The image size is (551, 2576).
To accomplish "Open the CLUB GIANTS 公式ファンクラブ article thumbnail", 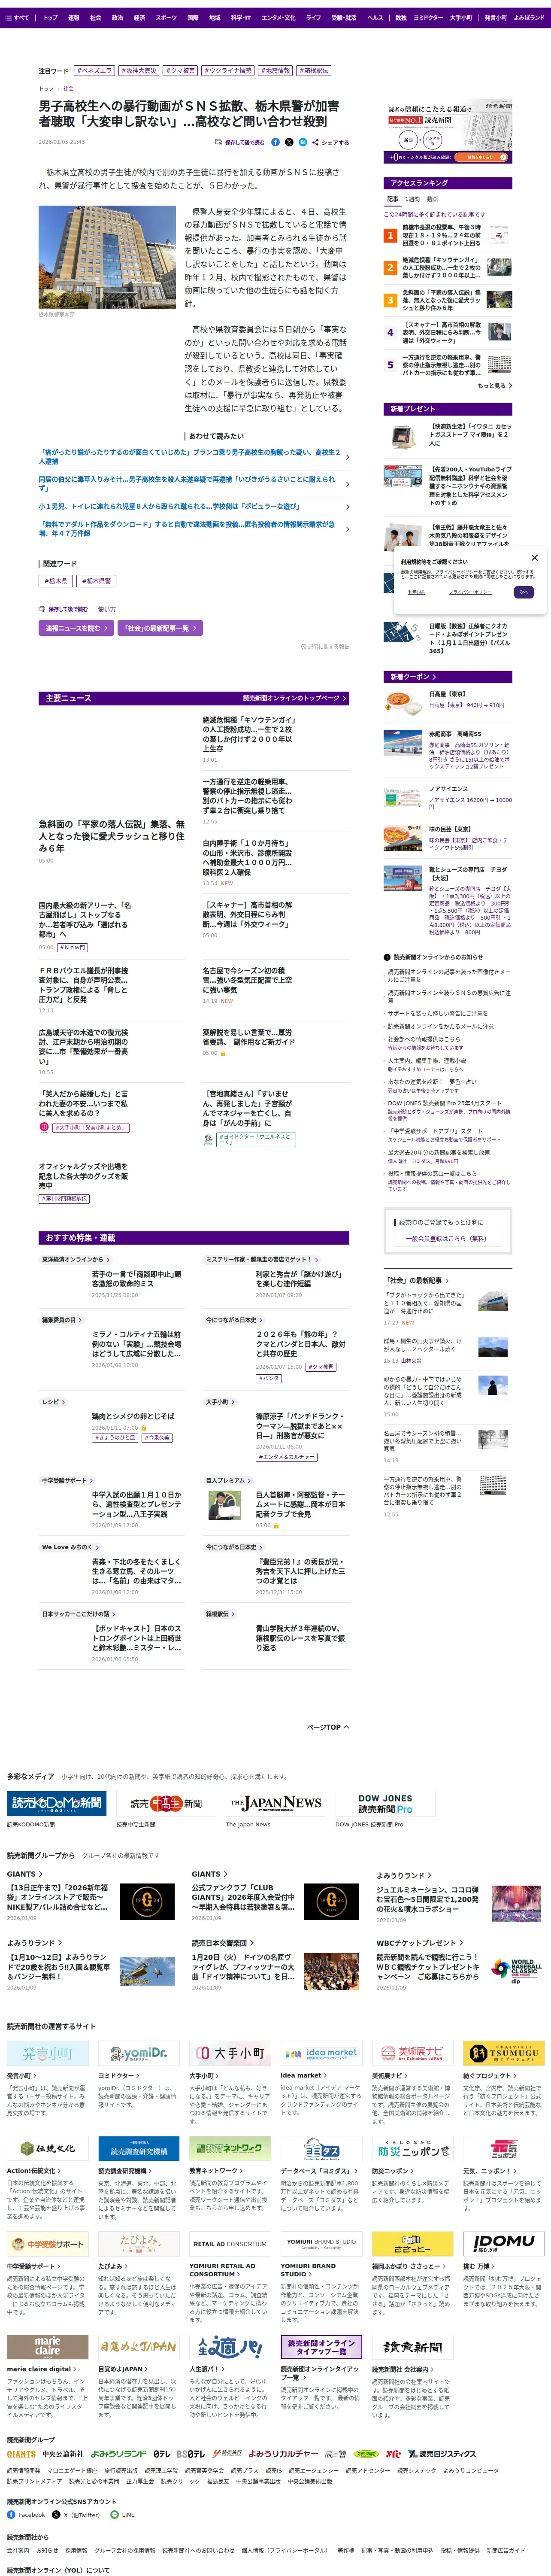I will tap(332, 1902).
